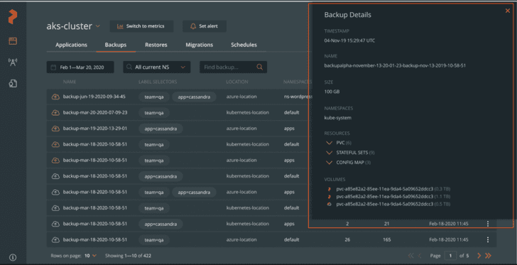Click icon beside volume 0.5 TB
The height and width of the screenshot is (265, 517).
click(329, 205)
